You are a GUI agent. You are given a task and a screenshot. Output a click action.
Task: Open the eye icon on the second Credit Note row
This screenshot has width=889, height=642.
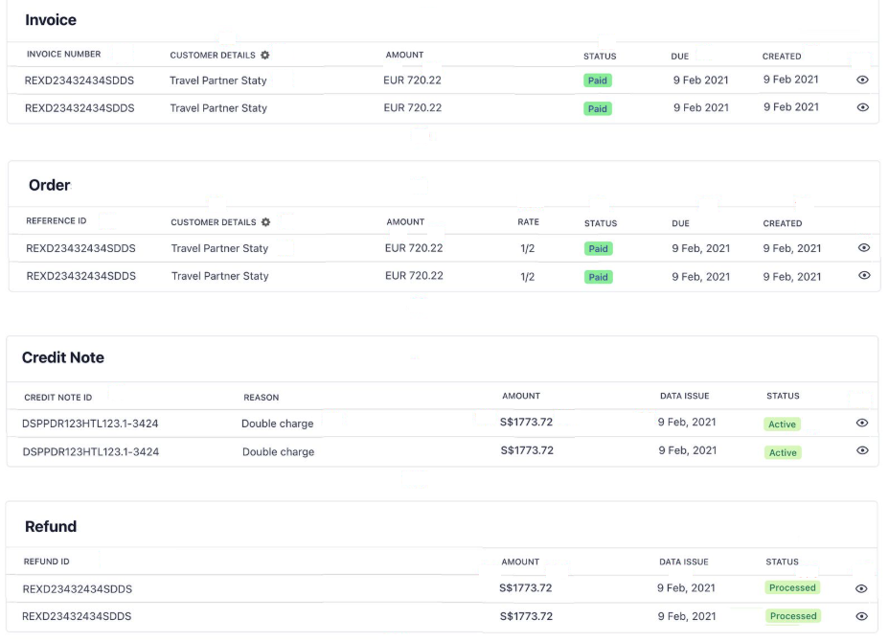[x=862, y=450]
